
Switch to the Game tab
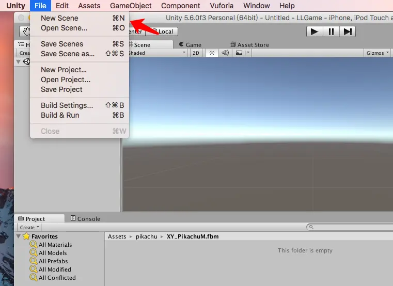pyautogui.click(x=191, y=44)
